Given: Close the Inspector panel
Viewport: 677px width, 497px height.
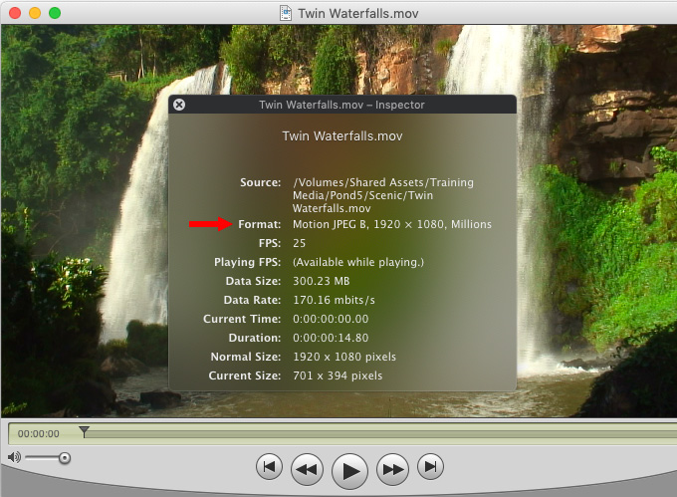Looking at the screenshot, I should (179, 105).
